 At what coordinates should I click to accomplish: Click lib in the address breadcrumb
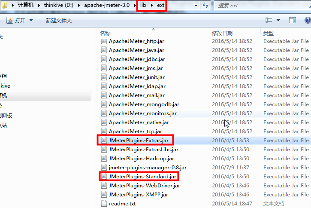[143, 5]
